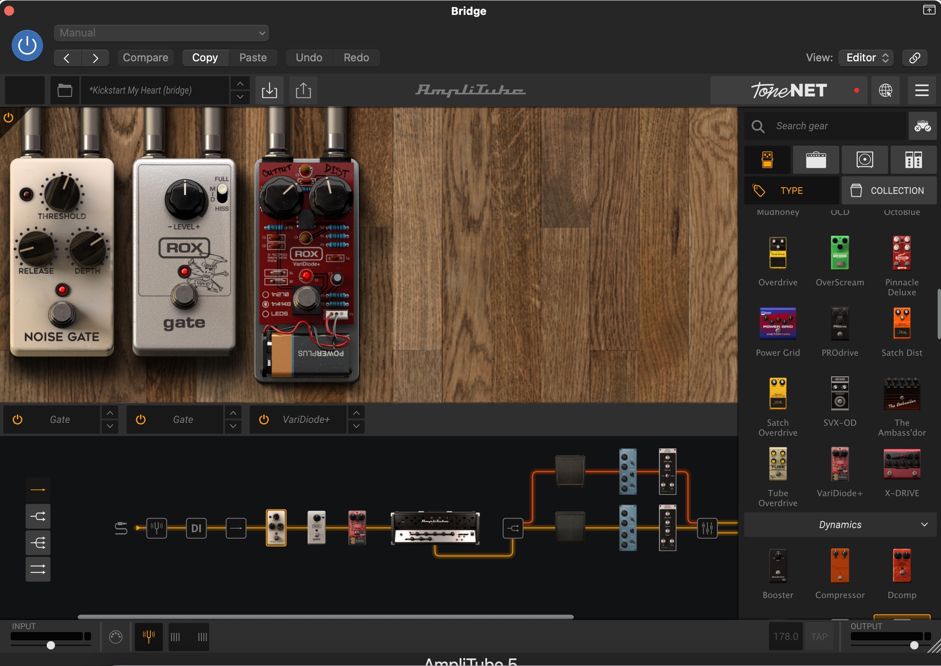Toggle the plugin bypass power button
The image size is (941, 666).
(x=27, y=46)
